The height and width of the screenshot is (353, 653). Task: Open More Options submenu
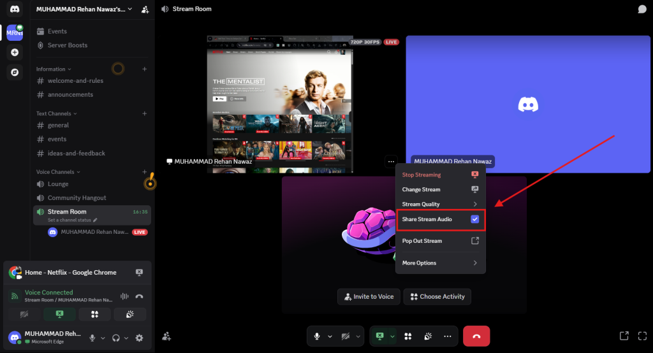click(x=440, y=263)
